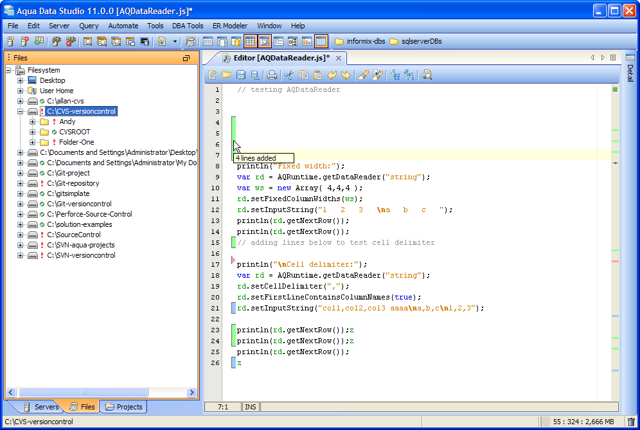Click the lowercase conversion icon in editor toolbar
The image size is (640, 430).
(x=395, y=75)
